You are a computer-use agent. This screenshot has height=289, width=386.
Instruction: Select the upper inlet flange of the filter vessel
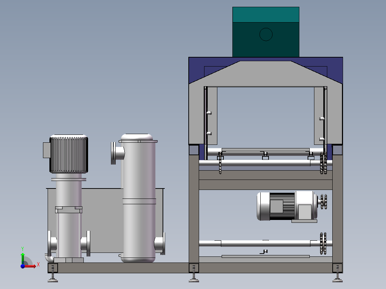(x=113, y=153)
